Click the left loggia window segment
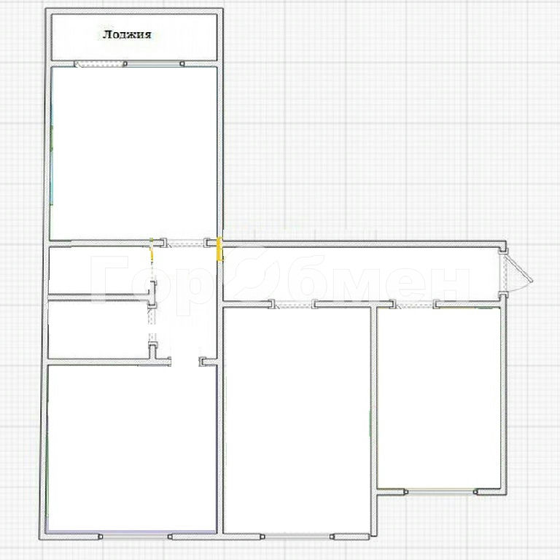This screenshot has height=560, width=560. click(100, 64)
